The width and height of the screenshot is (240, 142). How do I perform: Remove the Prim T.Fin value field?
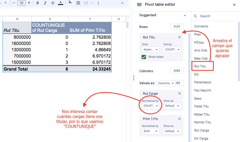[179, 119]
